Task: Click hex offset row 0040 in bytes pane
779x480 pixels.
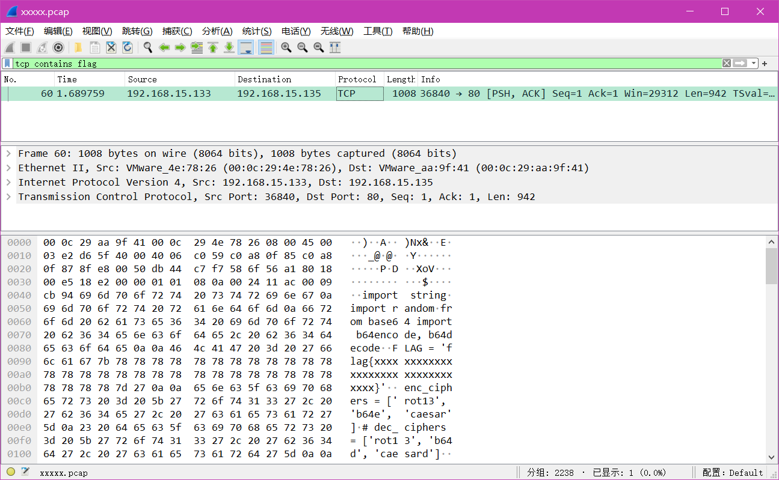Action: 19,295
